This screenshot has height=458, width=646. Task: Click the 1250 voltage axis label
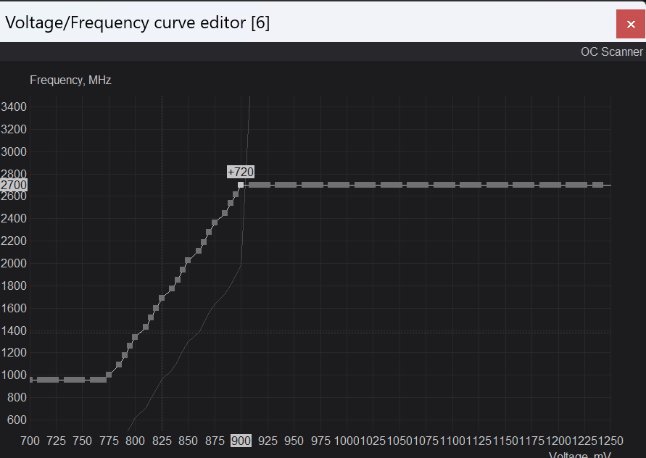coord(610,441)
